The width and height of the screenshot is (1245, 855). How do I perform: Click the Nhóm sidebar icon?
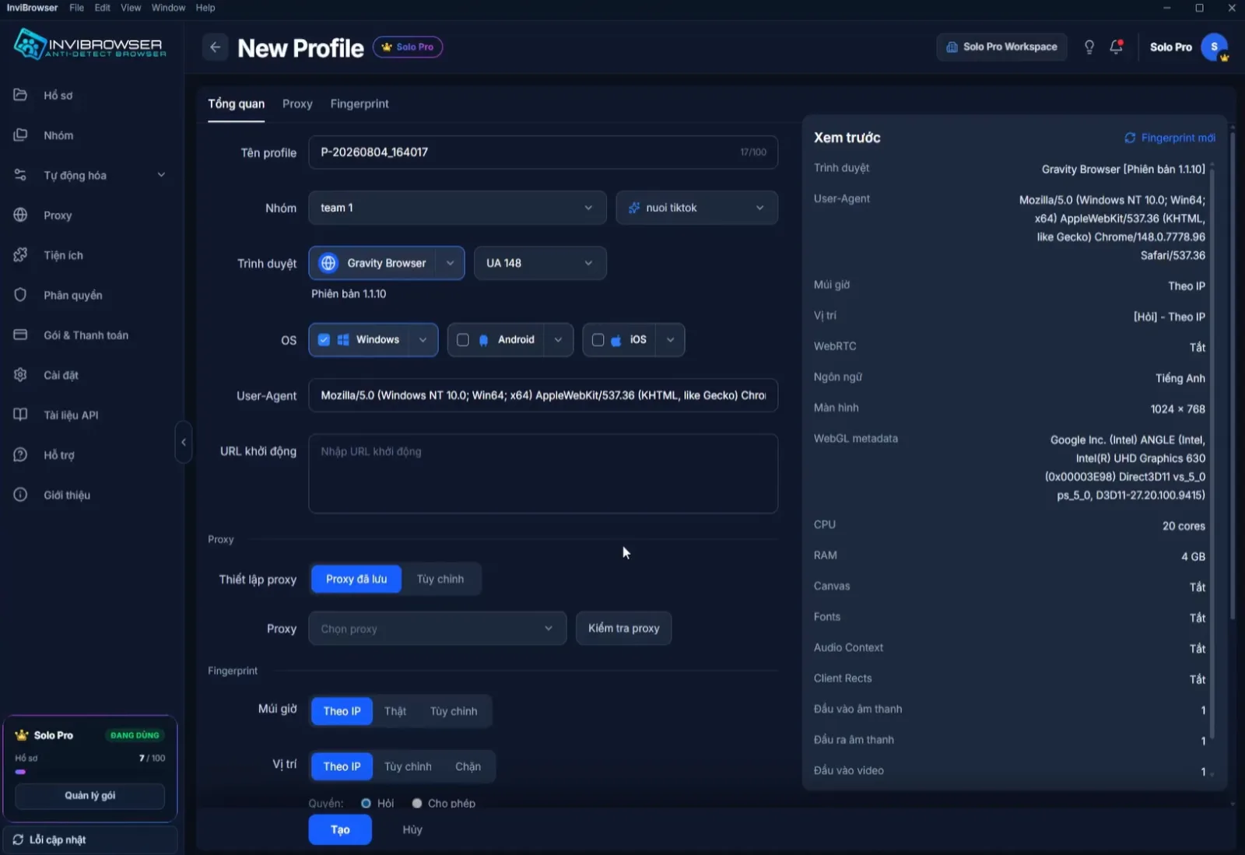20,135
